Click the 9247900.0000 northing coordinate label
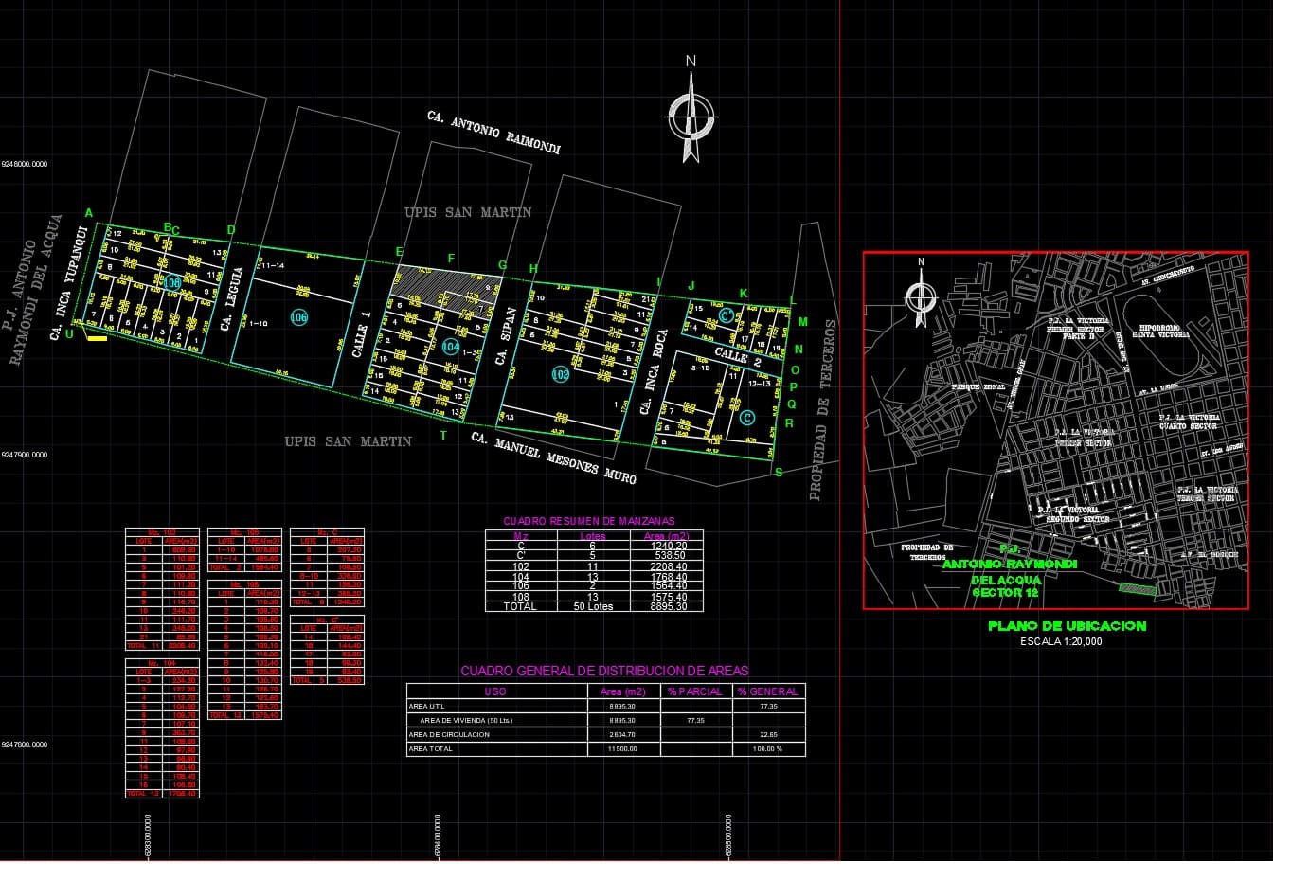 (x=25, y=455)
